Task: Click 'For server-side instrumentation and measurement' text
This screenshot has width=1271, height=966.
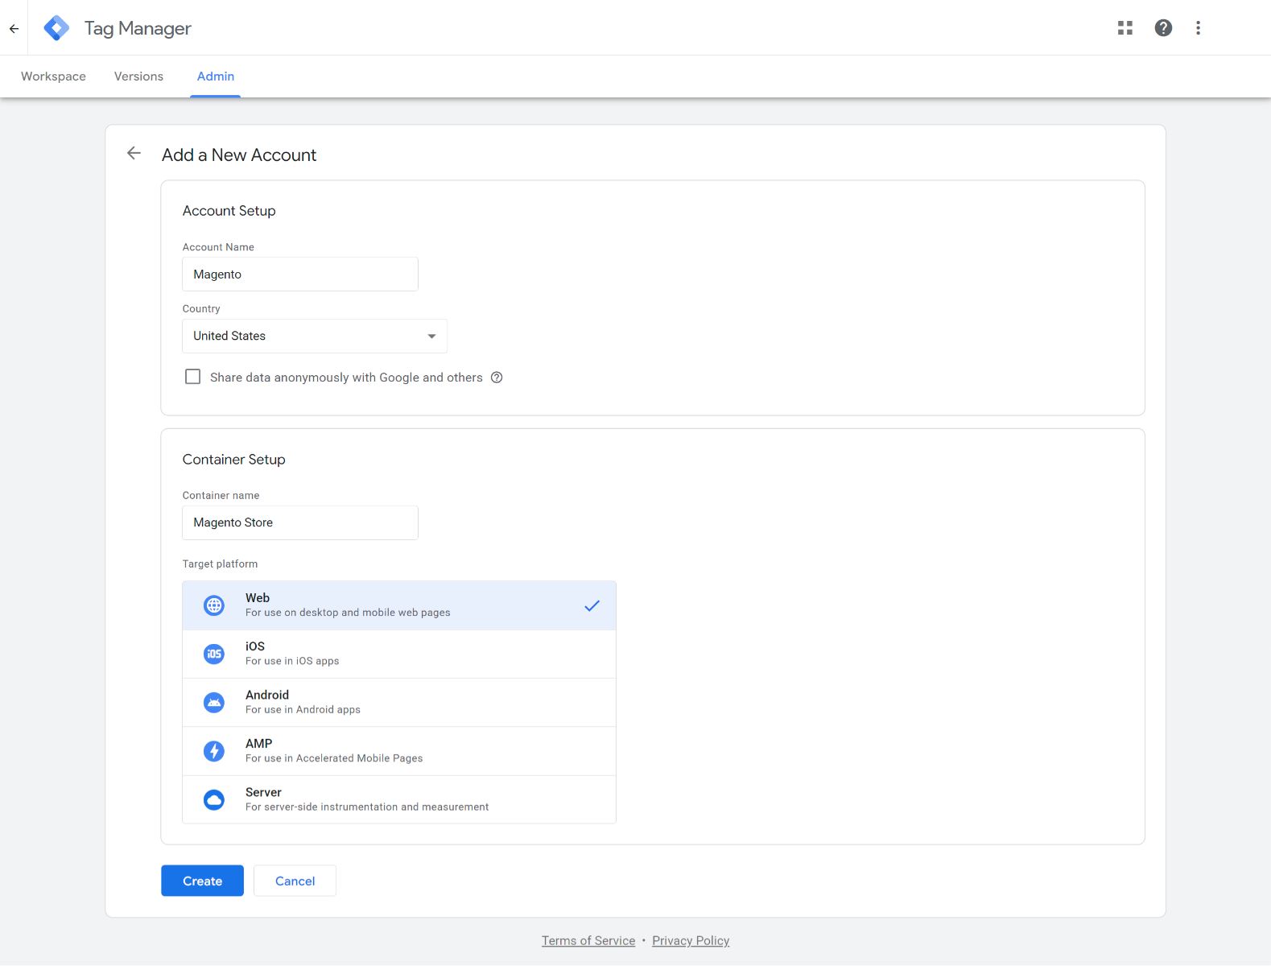Action: 367,807
